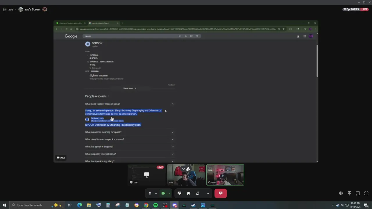Viewport: 372px width, 209px height.
Task: Open camera options dropdown arrow
Action: coord(169,193)
